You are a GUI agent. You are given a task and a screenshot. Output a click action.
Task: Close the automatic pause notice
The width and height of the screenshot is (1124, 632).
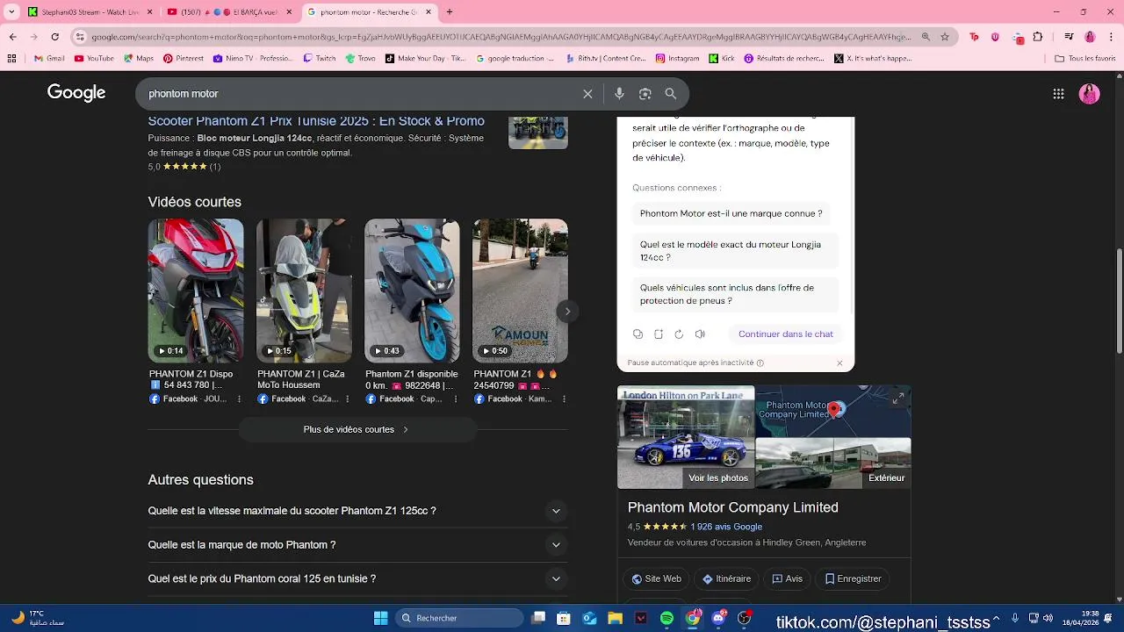[x=839, y=363]
